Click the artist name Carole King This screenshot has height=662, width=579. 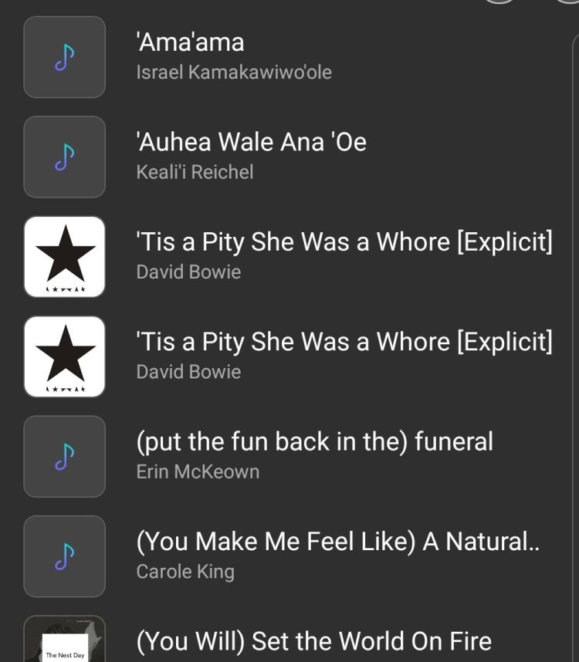(185, 572)
